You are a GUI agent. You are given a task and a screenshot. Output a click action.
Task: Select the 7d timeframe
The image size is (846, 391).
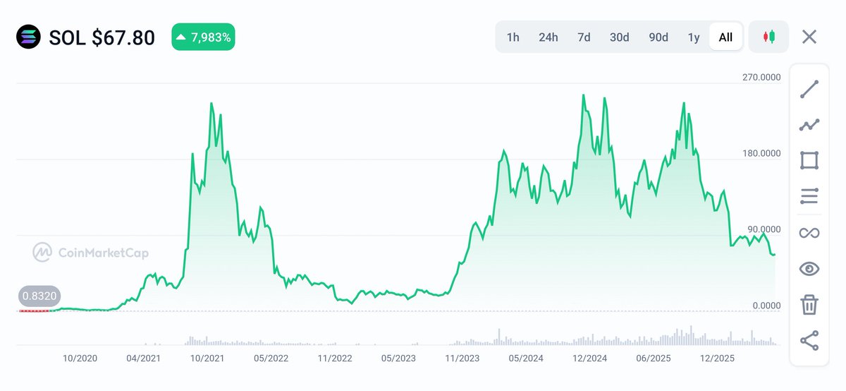point(584,37)
